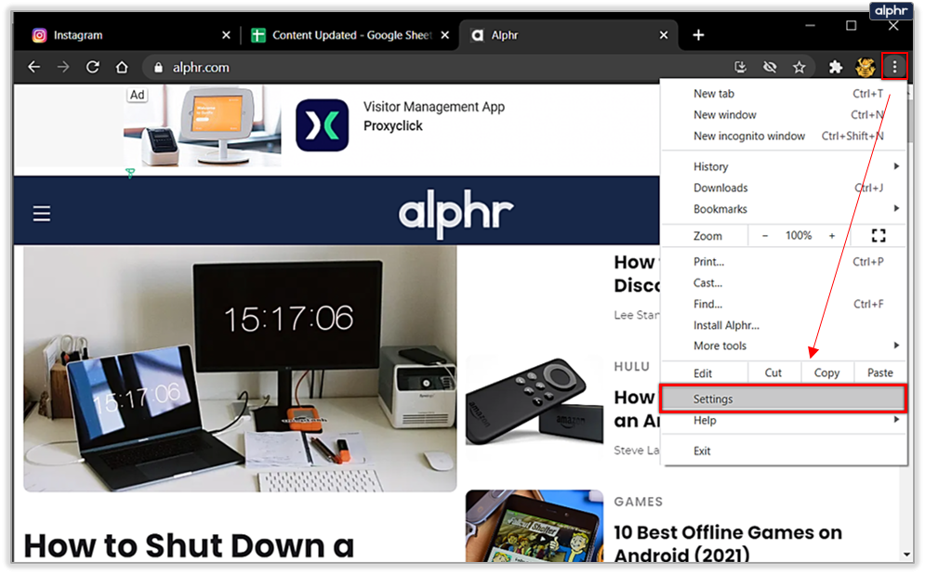
Task: Choose New tab from the menu
Action: 784,94
